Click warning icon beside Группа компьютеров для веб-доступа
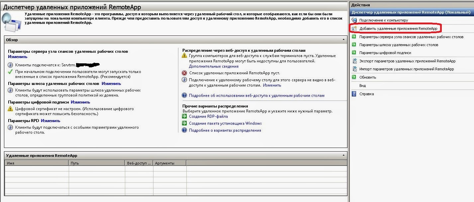474x202 pixels. [184, 56]
